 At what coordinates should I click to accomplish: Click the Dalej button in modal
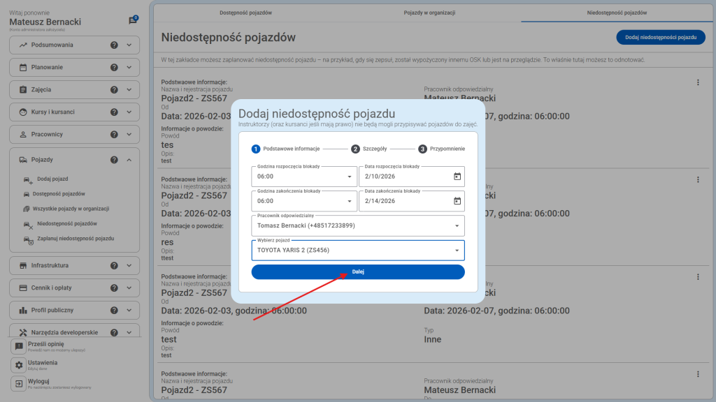358,271
